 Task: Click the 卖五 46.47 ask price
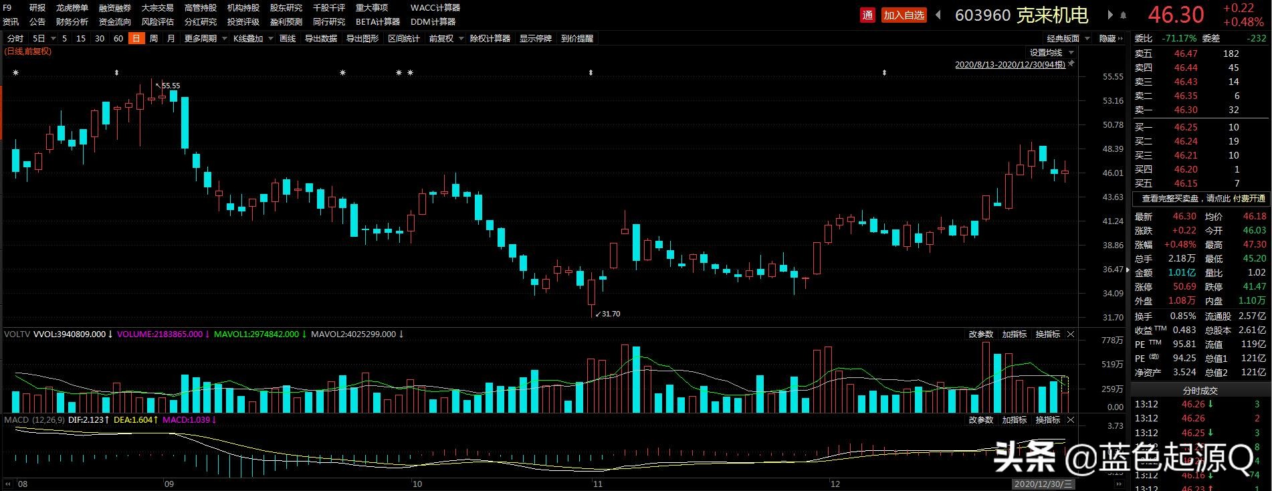tap(1186, 54)
